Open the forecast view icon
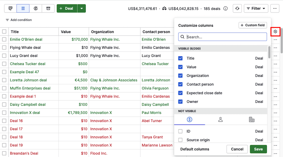The height and width of the screenshot is (157, 283). point(36,8)
